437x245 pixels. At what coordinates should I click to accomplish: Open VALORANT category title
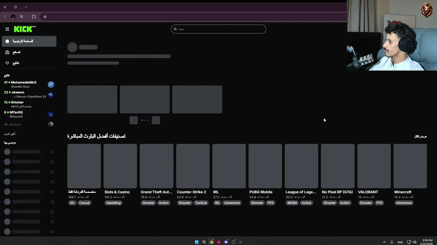[368, 192]
